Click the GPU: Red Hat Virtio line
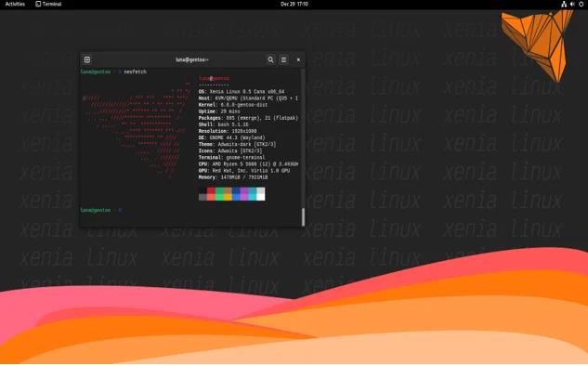This screenshot has height=365, width=588. click(x=244, y=171)
